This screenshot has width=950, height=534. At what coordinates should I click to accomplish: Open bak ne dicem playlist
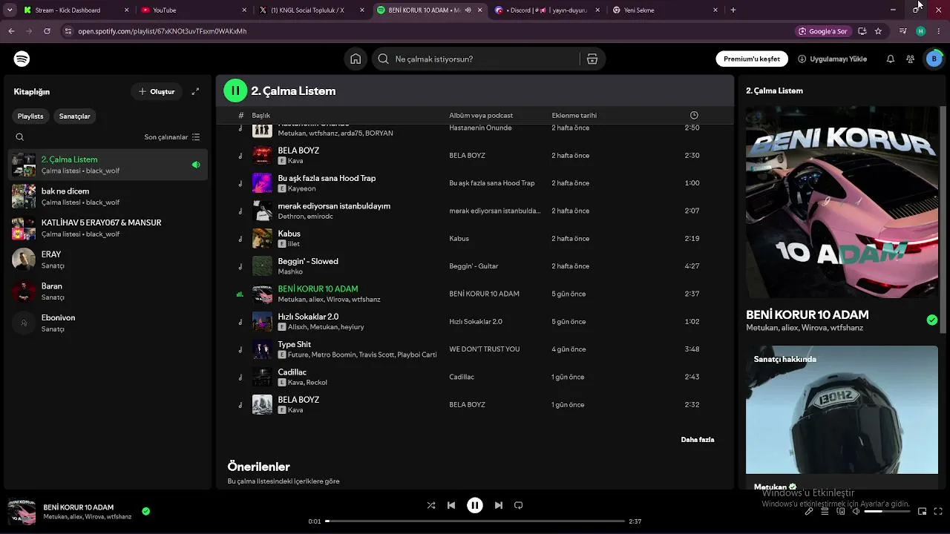pos(108,197)
